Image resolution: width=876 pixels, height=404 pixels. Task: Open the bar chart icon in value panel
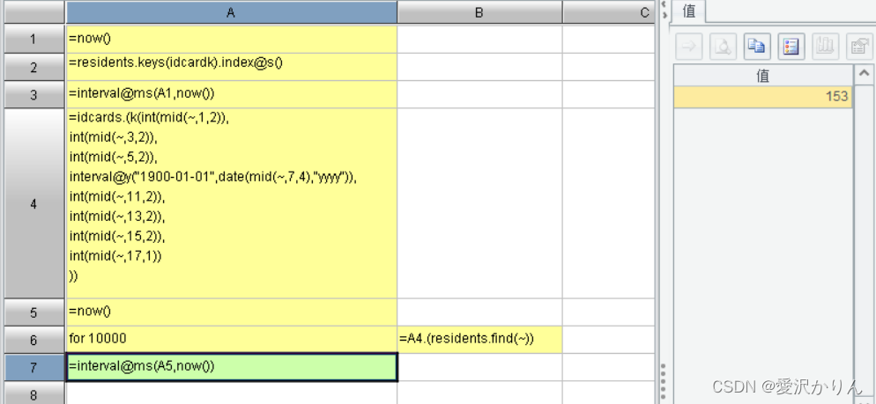click(825, 47)
